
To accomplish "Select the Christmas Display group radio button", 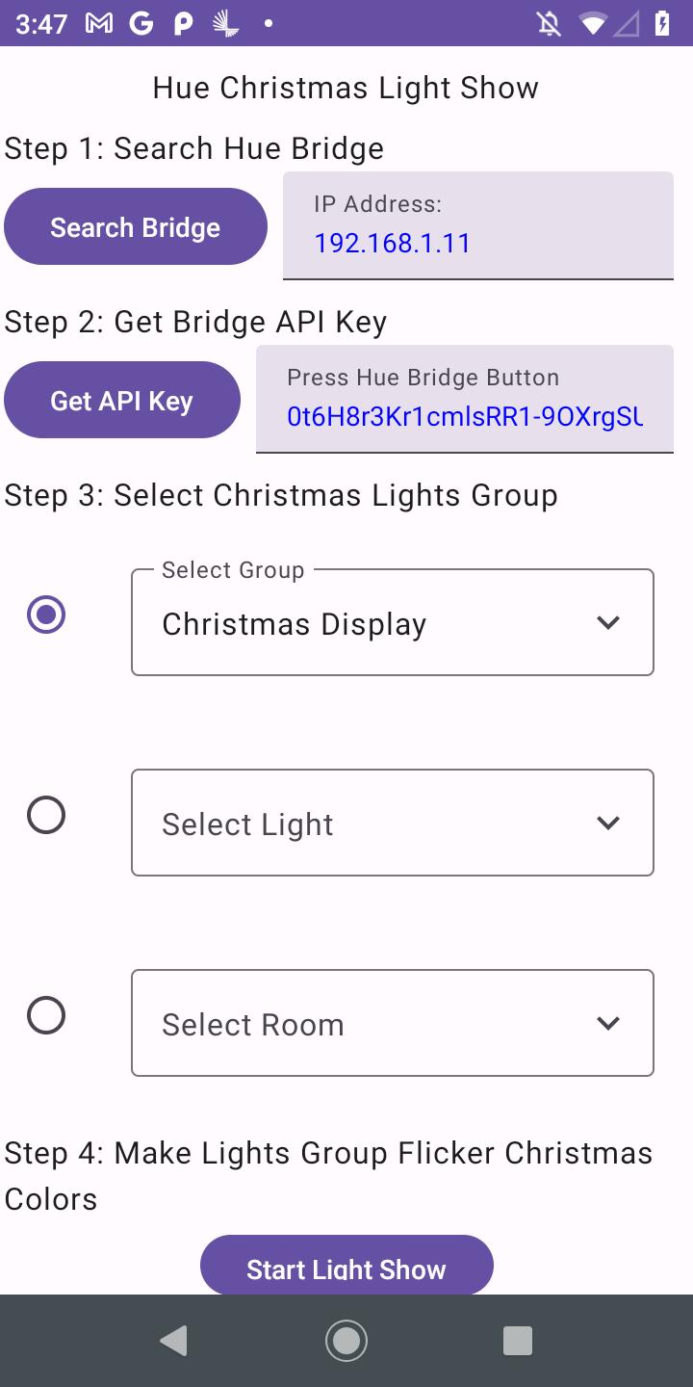I will point(46,615).
